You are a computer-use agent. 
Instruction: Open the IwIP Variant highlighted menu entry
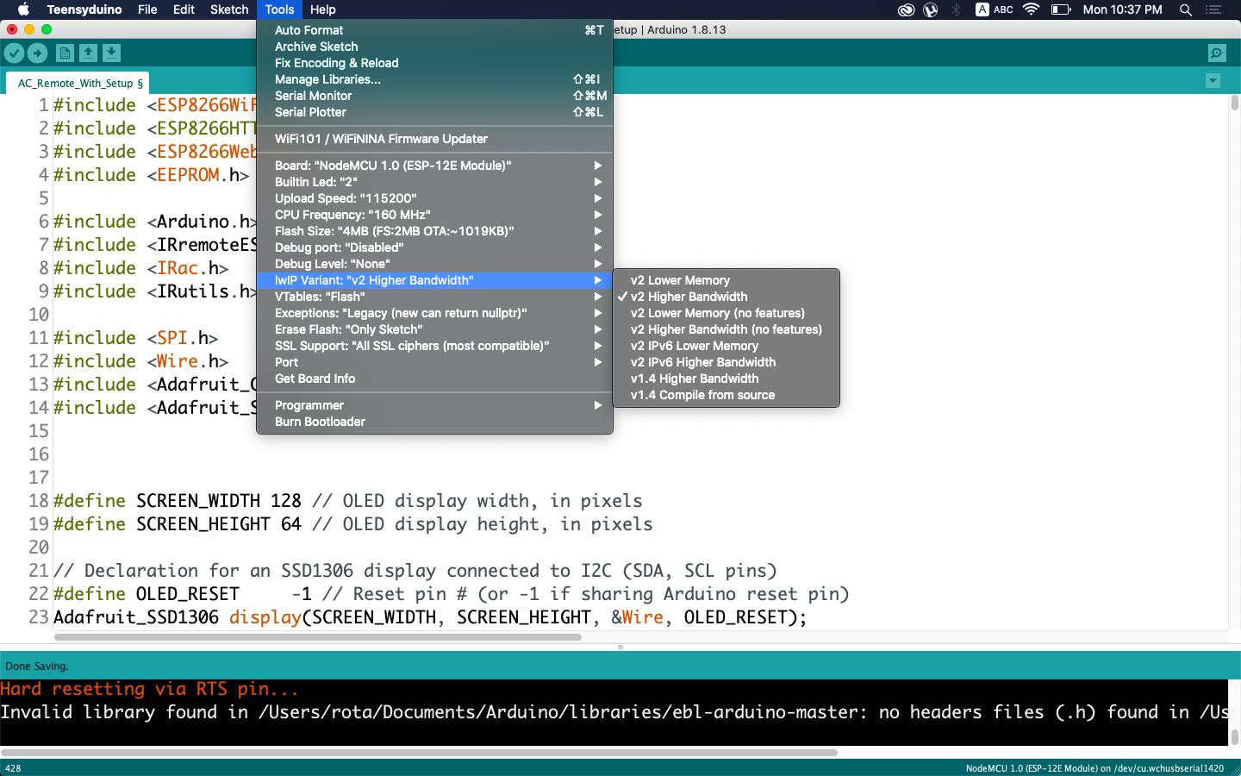click(434, 280)
